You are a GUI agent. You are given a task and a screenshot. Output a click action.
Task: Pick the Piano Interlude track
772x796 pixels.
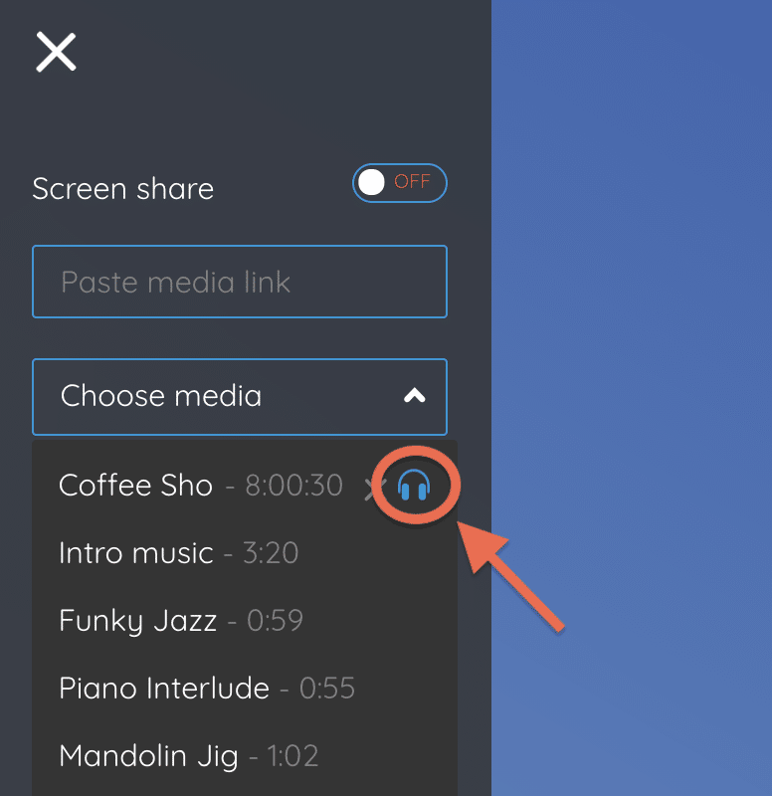pos(164,688)
